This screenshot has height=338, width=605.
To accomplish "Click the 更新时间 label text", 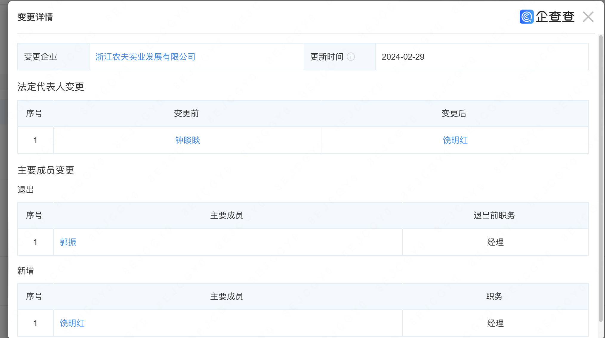I will [327, 57].
